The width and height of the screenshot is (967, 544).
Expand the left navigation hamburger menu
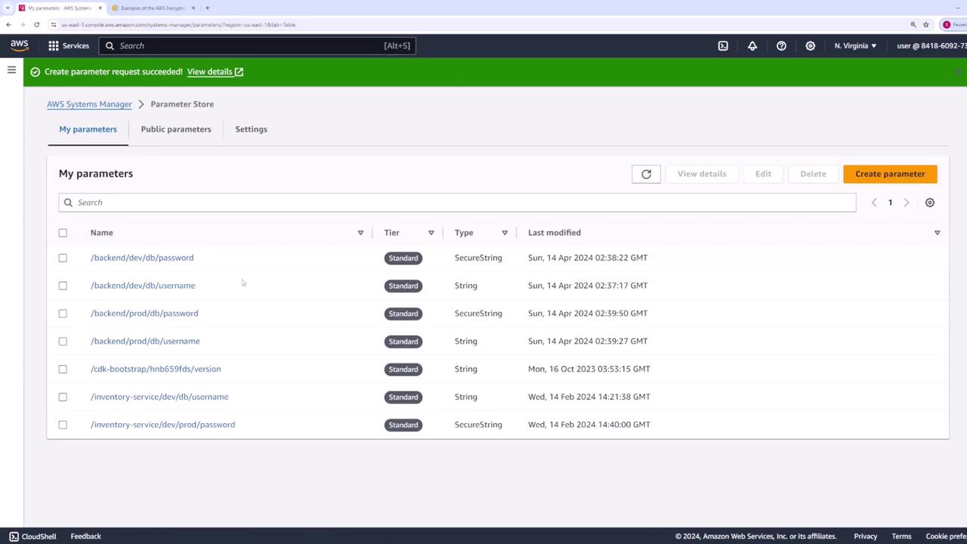11,70
